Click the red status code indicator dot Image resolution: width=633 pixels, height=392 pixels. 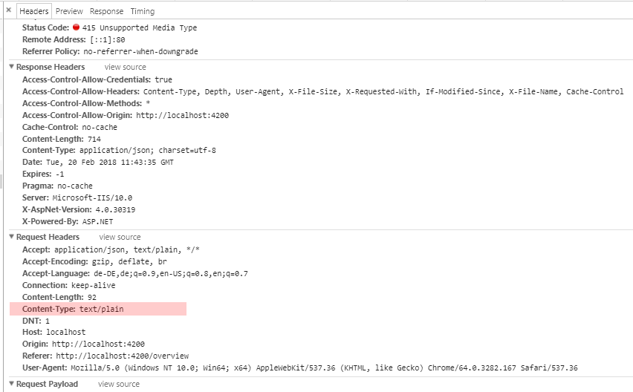click(76, 27)
